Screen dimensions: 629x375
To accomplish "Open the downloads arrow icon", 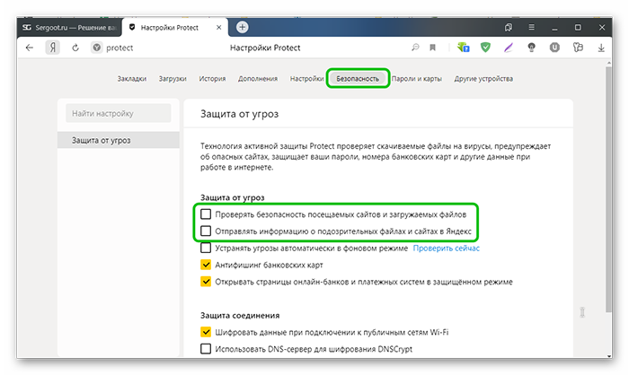I will 601,48.
